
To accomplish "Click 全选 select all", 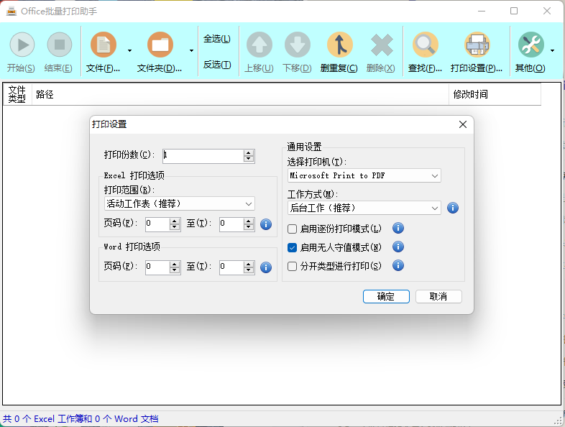I will point(217,39).
